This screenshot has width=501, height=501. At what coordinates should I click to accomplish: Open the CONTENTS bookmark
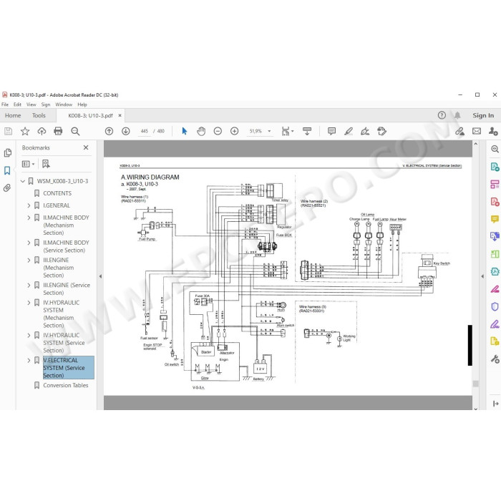57,193
